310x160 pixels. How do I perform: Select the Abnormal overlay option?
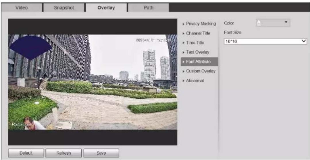(x=199, y=81)
